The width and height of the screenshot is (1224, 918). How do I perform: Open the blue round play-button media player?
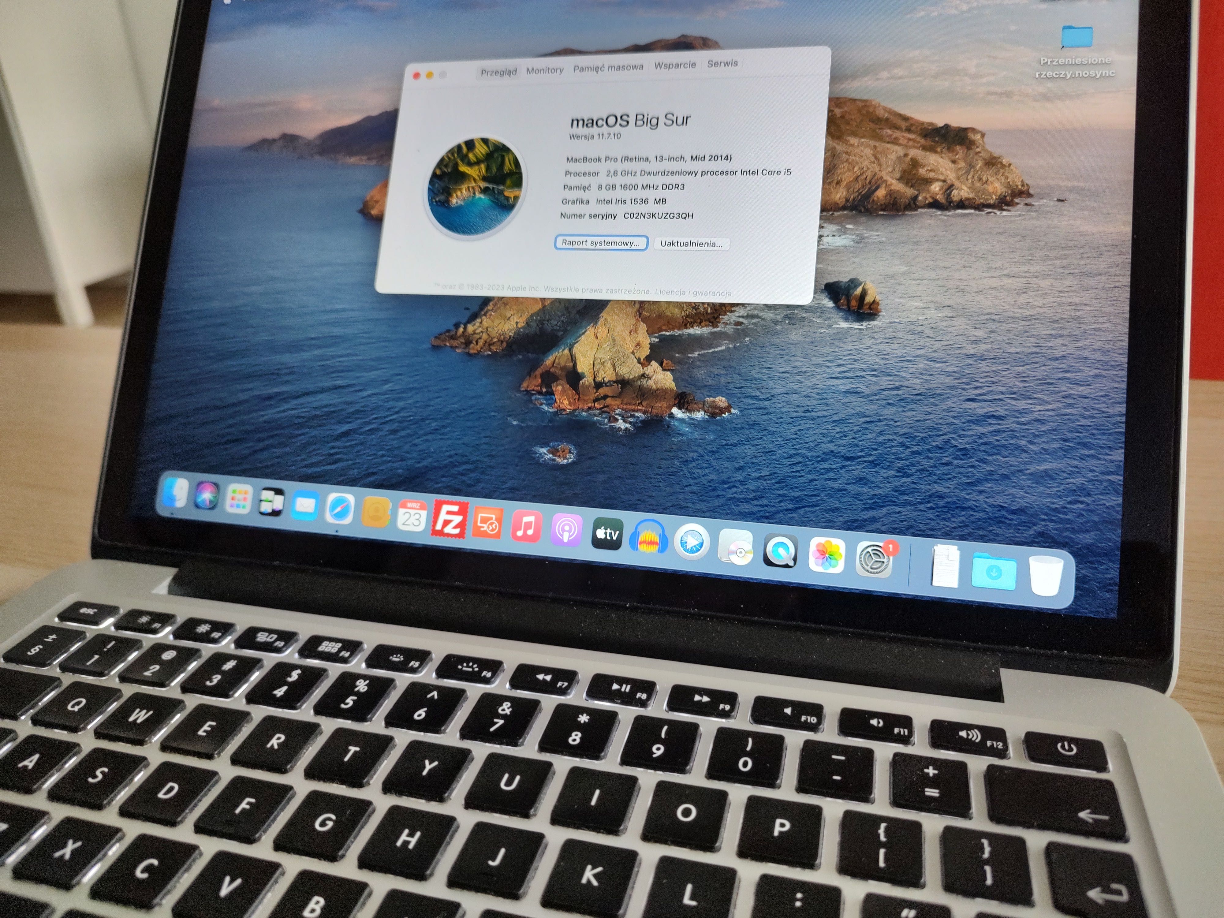(692, 542)
